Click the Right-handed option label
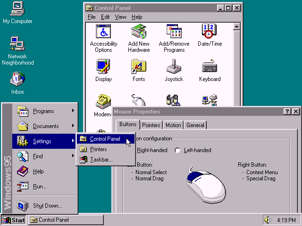The width and height of the screenshot is (302, 226). click(152, 150)
